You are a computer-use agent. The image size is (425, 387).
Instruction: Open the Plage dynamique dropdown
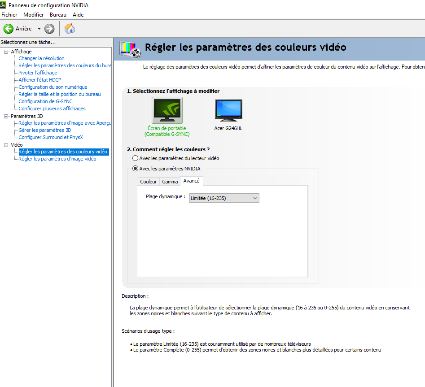[224, 198]
